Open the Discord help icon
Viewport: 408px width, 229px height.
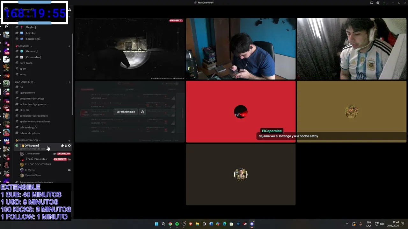coord(378,3)
